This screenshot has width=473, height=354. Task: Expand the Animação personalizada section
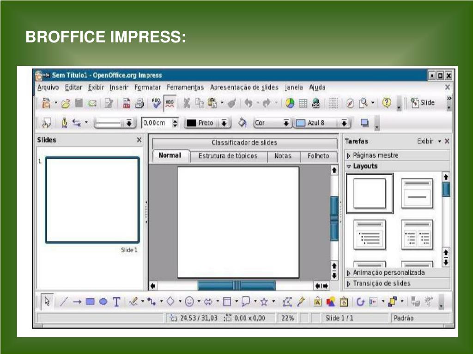click(397, 273)
